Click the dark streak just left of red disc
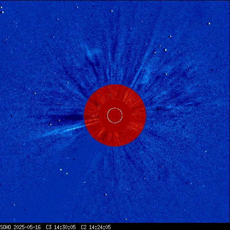The width and height of the screenshot is (230, 230). click(x=67, y=118)
